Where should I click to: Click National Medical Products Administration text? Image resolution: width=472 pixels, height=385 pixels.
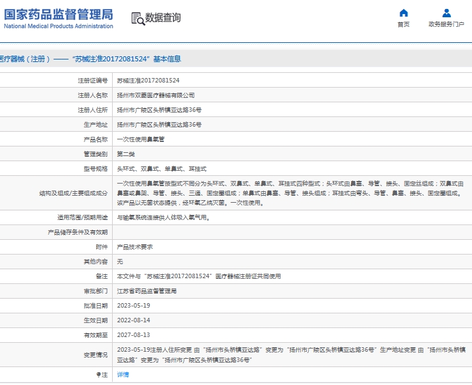click(x=58, y=26)
